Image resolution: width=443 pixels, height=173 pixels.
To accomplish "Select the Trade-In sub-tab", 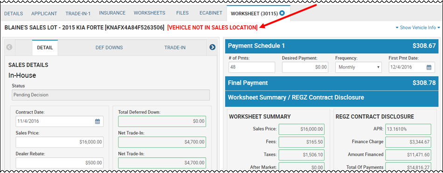I will coord(175,48).
